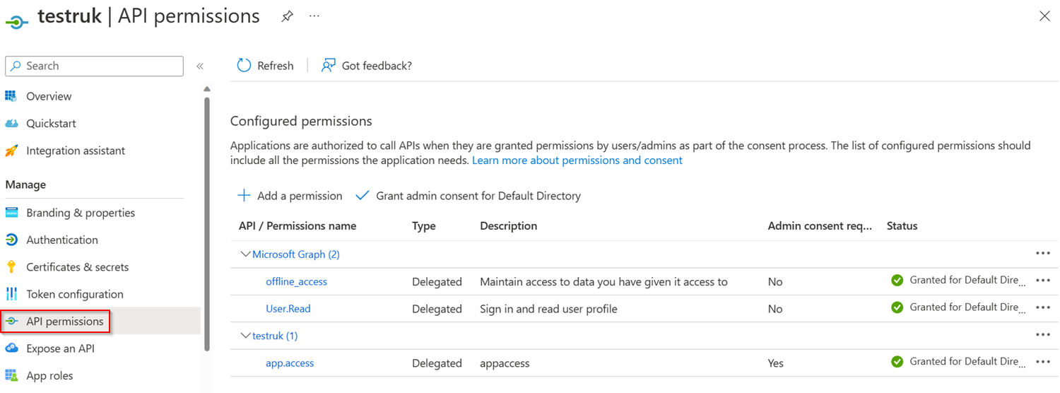Click the Admin consent req... column header
This screenshot has height=393, width=1060.
820,226
